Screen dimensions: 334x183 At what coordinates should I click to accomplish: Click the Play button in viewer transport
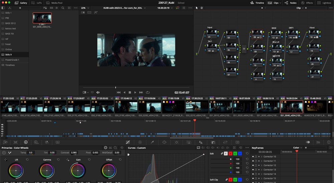tap(135, 92)
